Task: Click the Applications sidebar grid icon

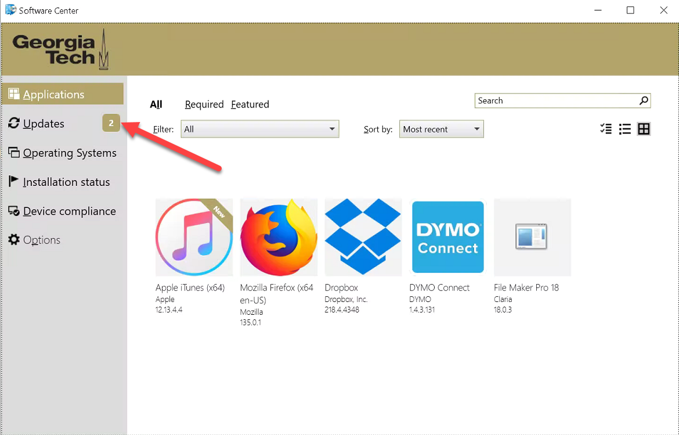Action: click(x=14, y=94)
